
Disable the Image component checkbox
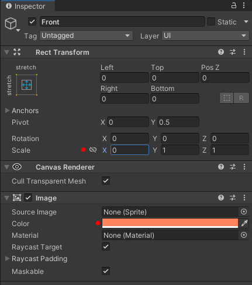28,198
